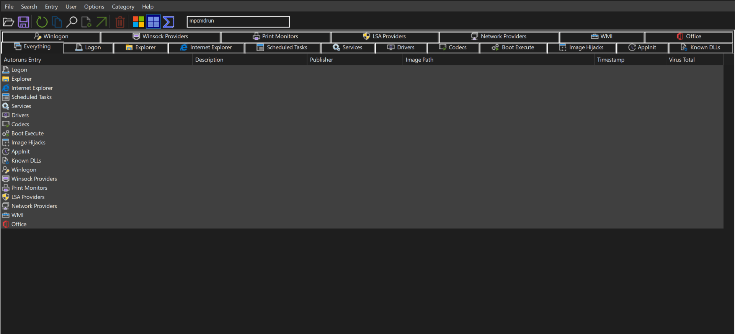The image size is (735, 334).
Task: Open the User menu
Action: click(71, 7)
